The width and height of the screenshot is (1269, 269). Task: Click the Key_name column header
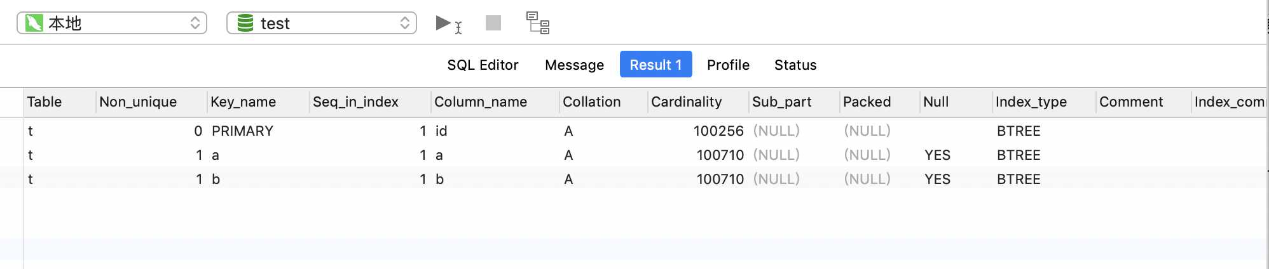tap(243, 102)
